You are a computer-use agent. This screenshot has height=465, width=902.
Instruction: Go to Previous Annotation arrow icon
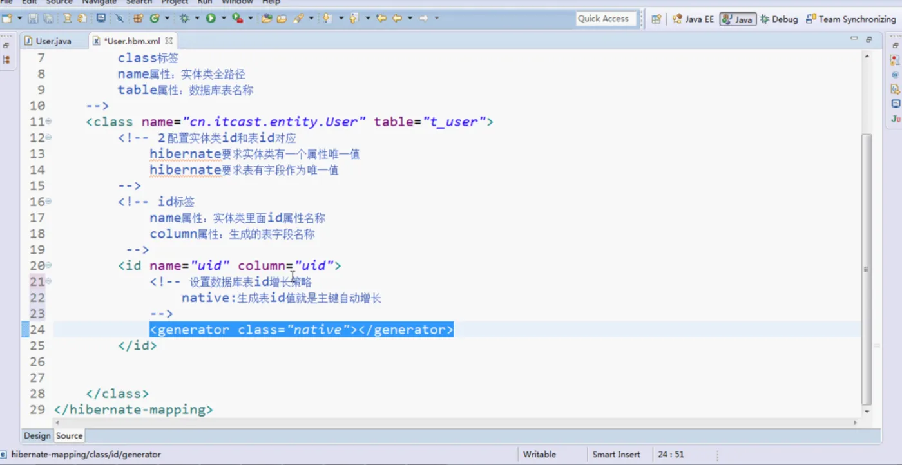coord(353,19)
